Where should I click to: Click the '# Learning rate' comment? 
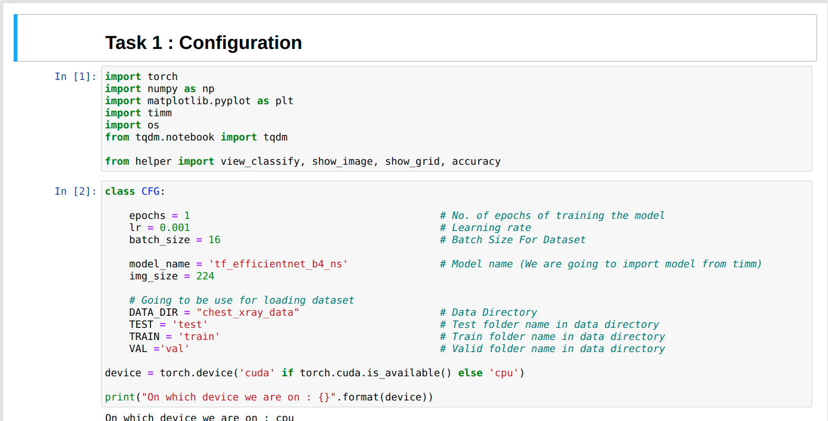tap(486, 228)
